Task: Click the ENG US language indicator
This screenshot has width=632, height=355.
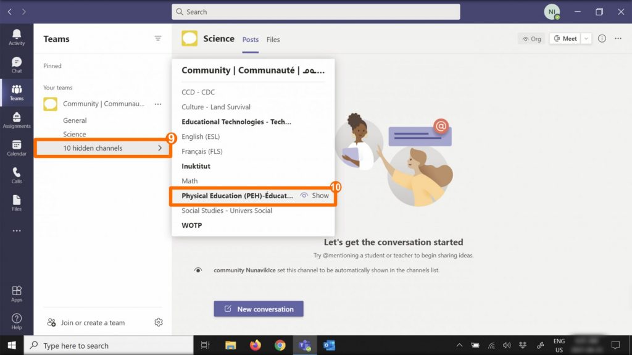Action: tap(559, 345)
